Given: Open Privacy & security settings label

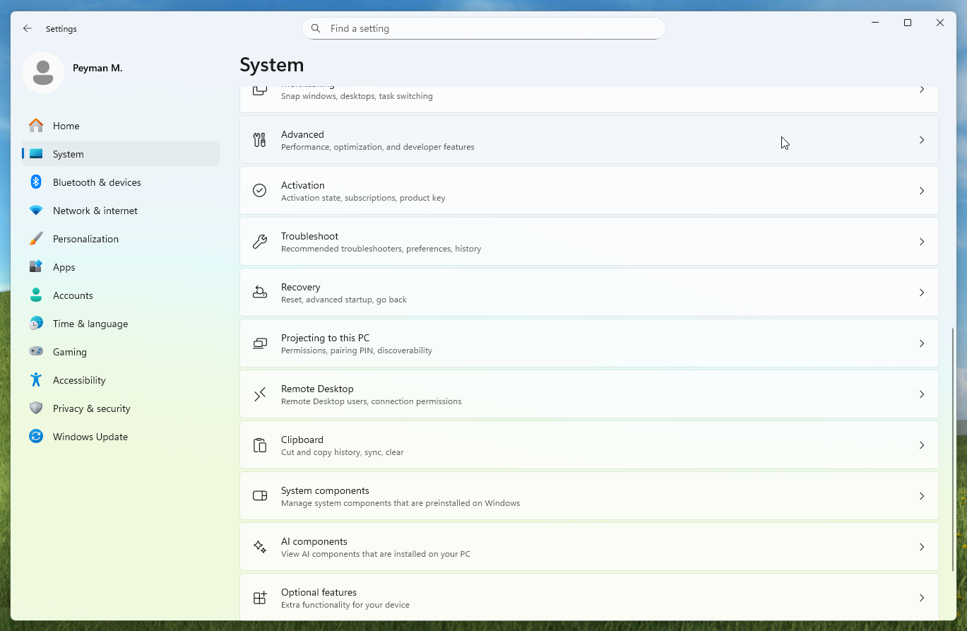Looking at the screenshot, I should (x=92, y=408).
